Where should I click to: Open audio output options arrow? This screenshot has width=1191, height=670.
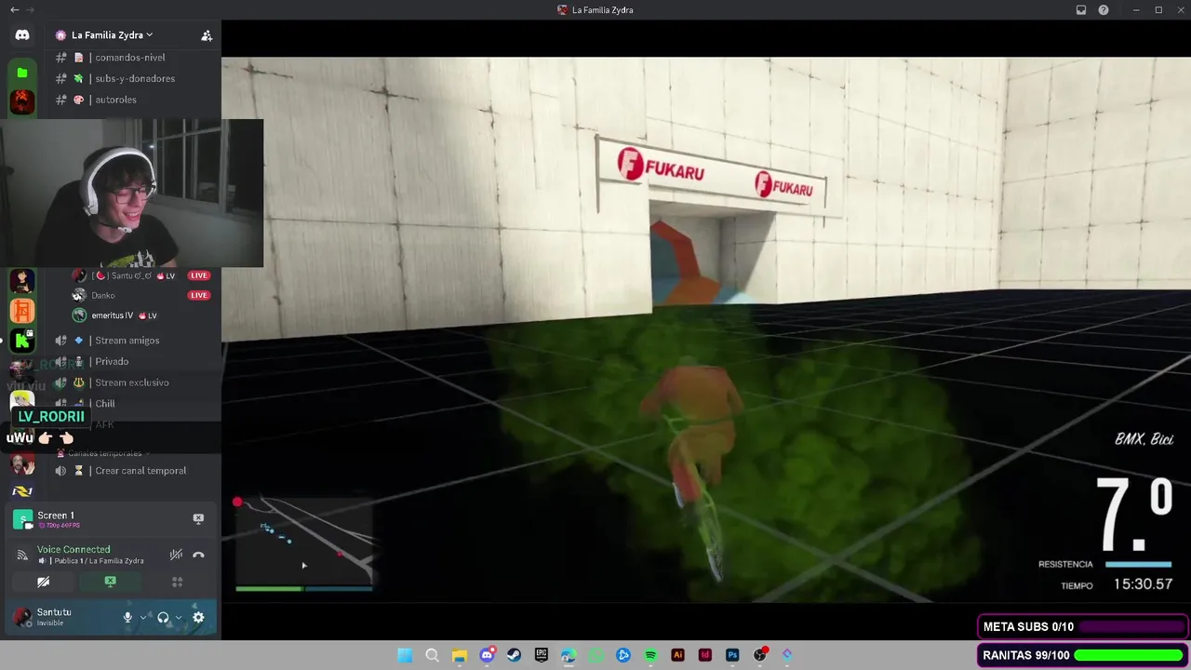point(179,617)
